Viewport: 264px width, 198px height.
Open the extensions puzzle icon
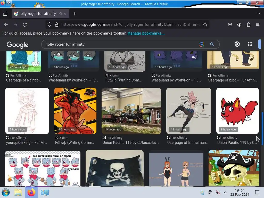tap(249, 24)
